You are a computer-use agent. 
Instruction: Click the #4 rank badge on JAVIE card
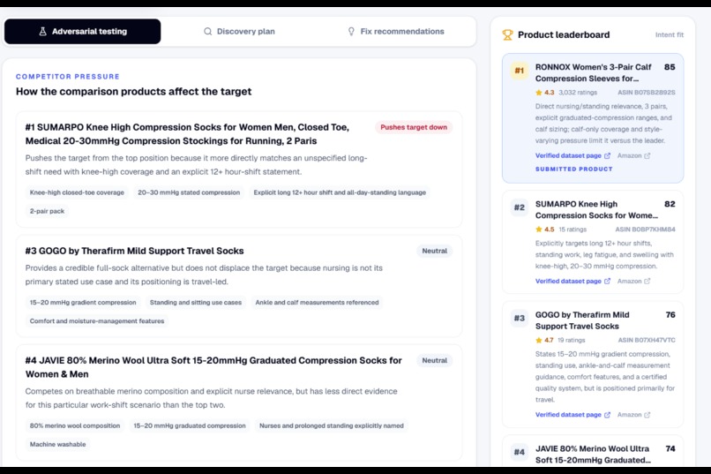click(x=520, y=452)
